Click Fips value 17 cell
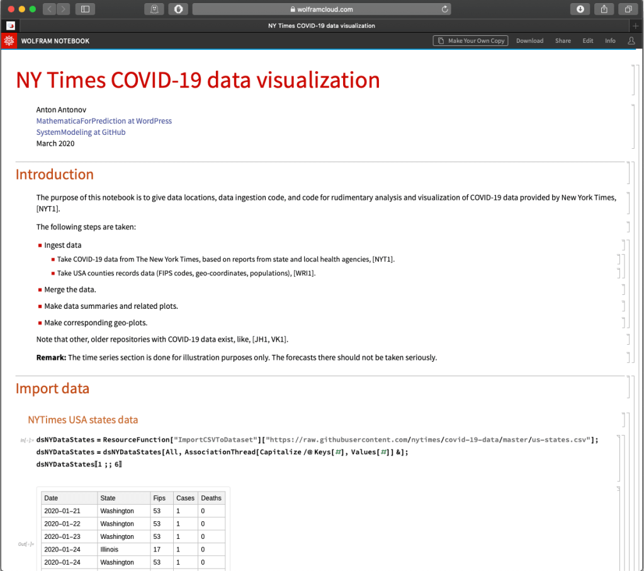The height and width of the screenshot is (571, 644). coord(161,549)
